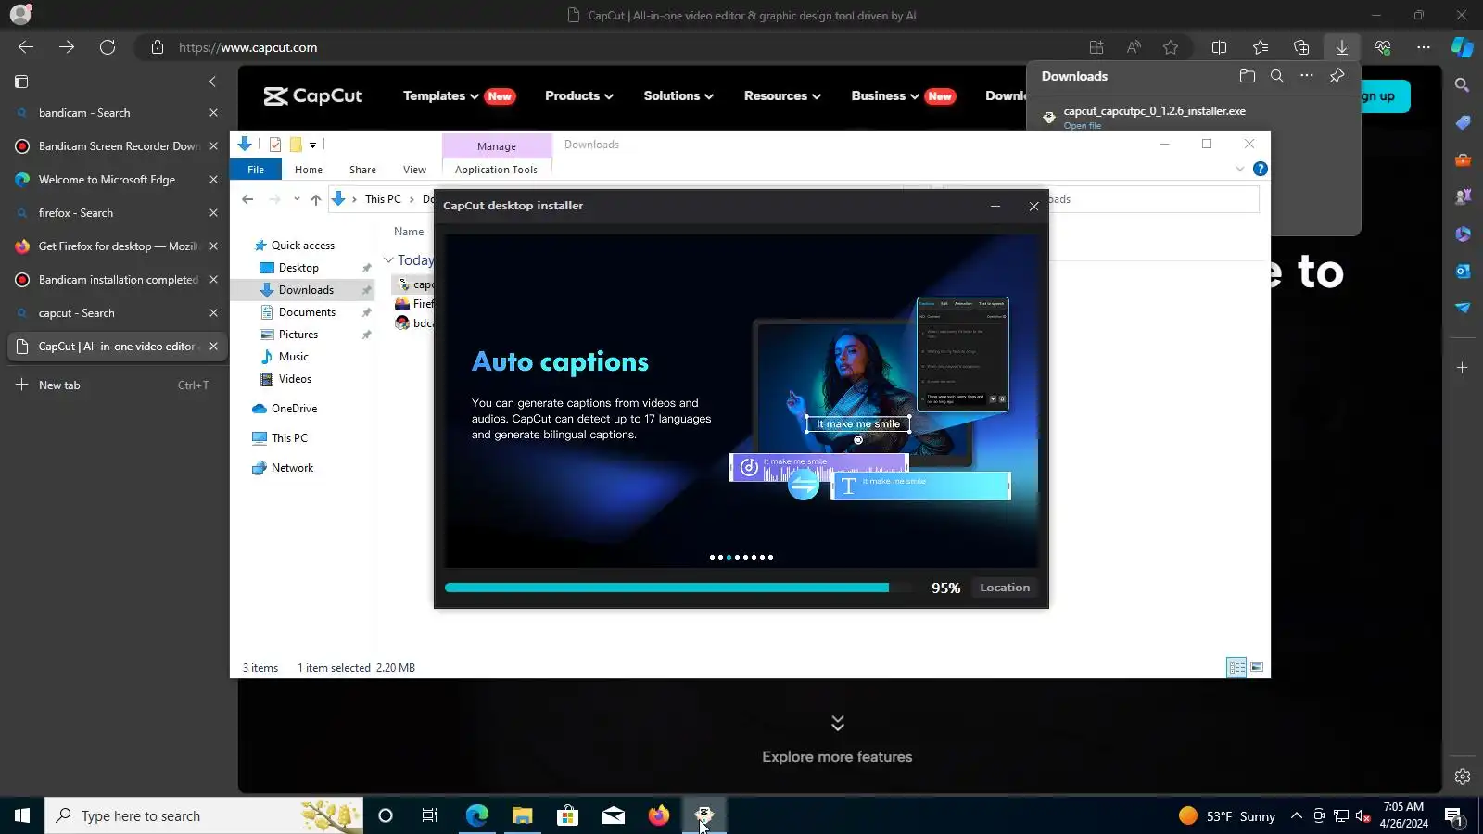Image resolution: width=1483 pixels, height=834 pixels.
Task: Open recent locations dropdown in File Explorer
Action: tap(297, 199)
